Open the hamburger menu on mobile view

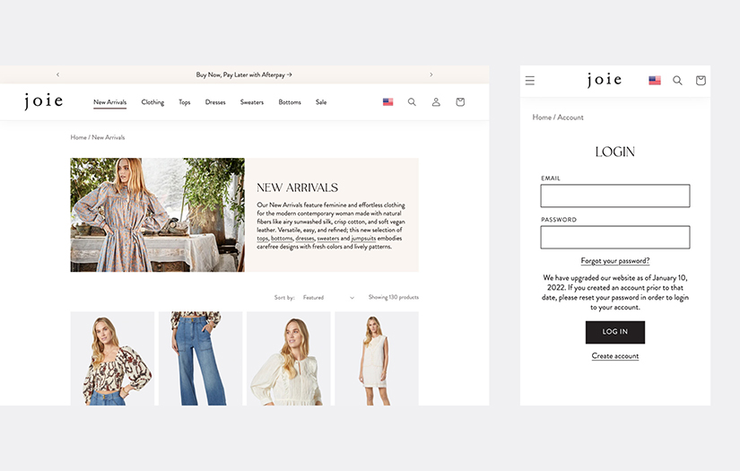pos(530,81)
